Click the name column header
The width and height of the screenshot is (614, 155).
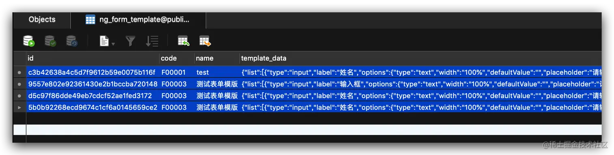point(217,58)
